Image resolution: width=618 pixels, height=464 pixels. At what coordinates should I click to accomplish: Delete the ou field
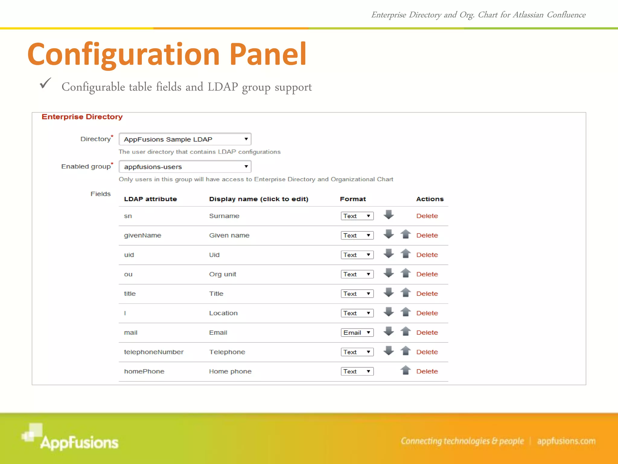tap(427, 274)
